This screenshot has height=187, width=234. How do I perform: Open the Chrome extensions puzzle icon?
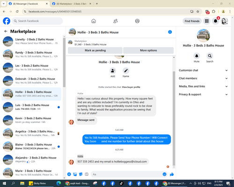pyautogui.click(x=213, y=12)
